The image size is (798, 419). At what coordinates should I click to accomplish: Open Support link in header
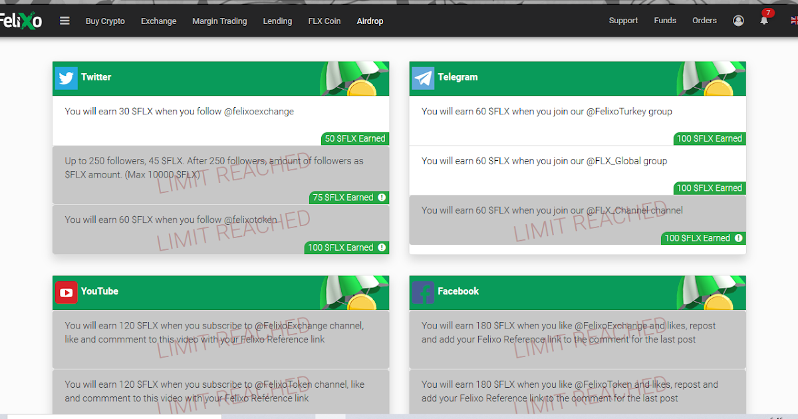[623, 21]
